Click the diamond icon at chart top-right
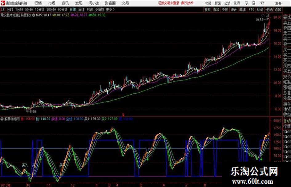Image resolution: width=291 pixels, height=187 pixels. (x=263, y=15)
